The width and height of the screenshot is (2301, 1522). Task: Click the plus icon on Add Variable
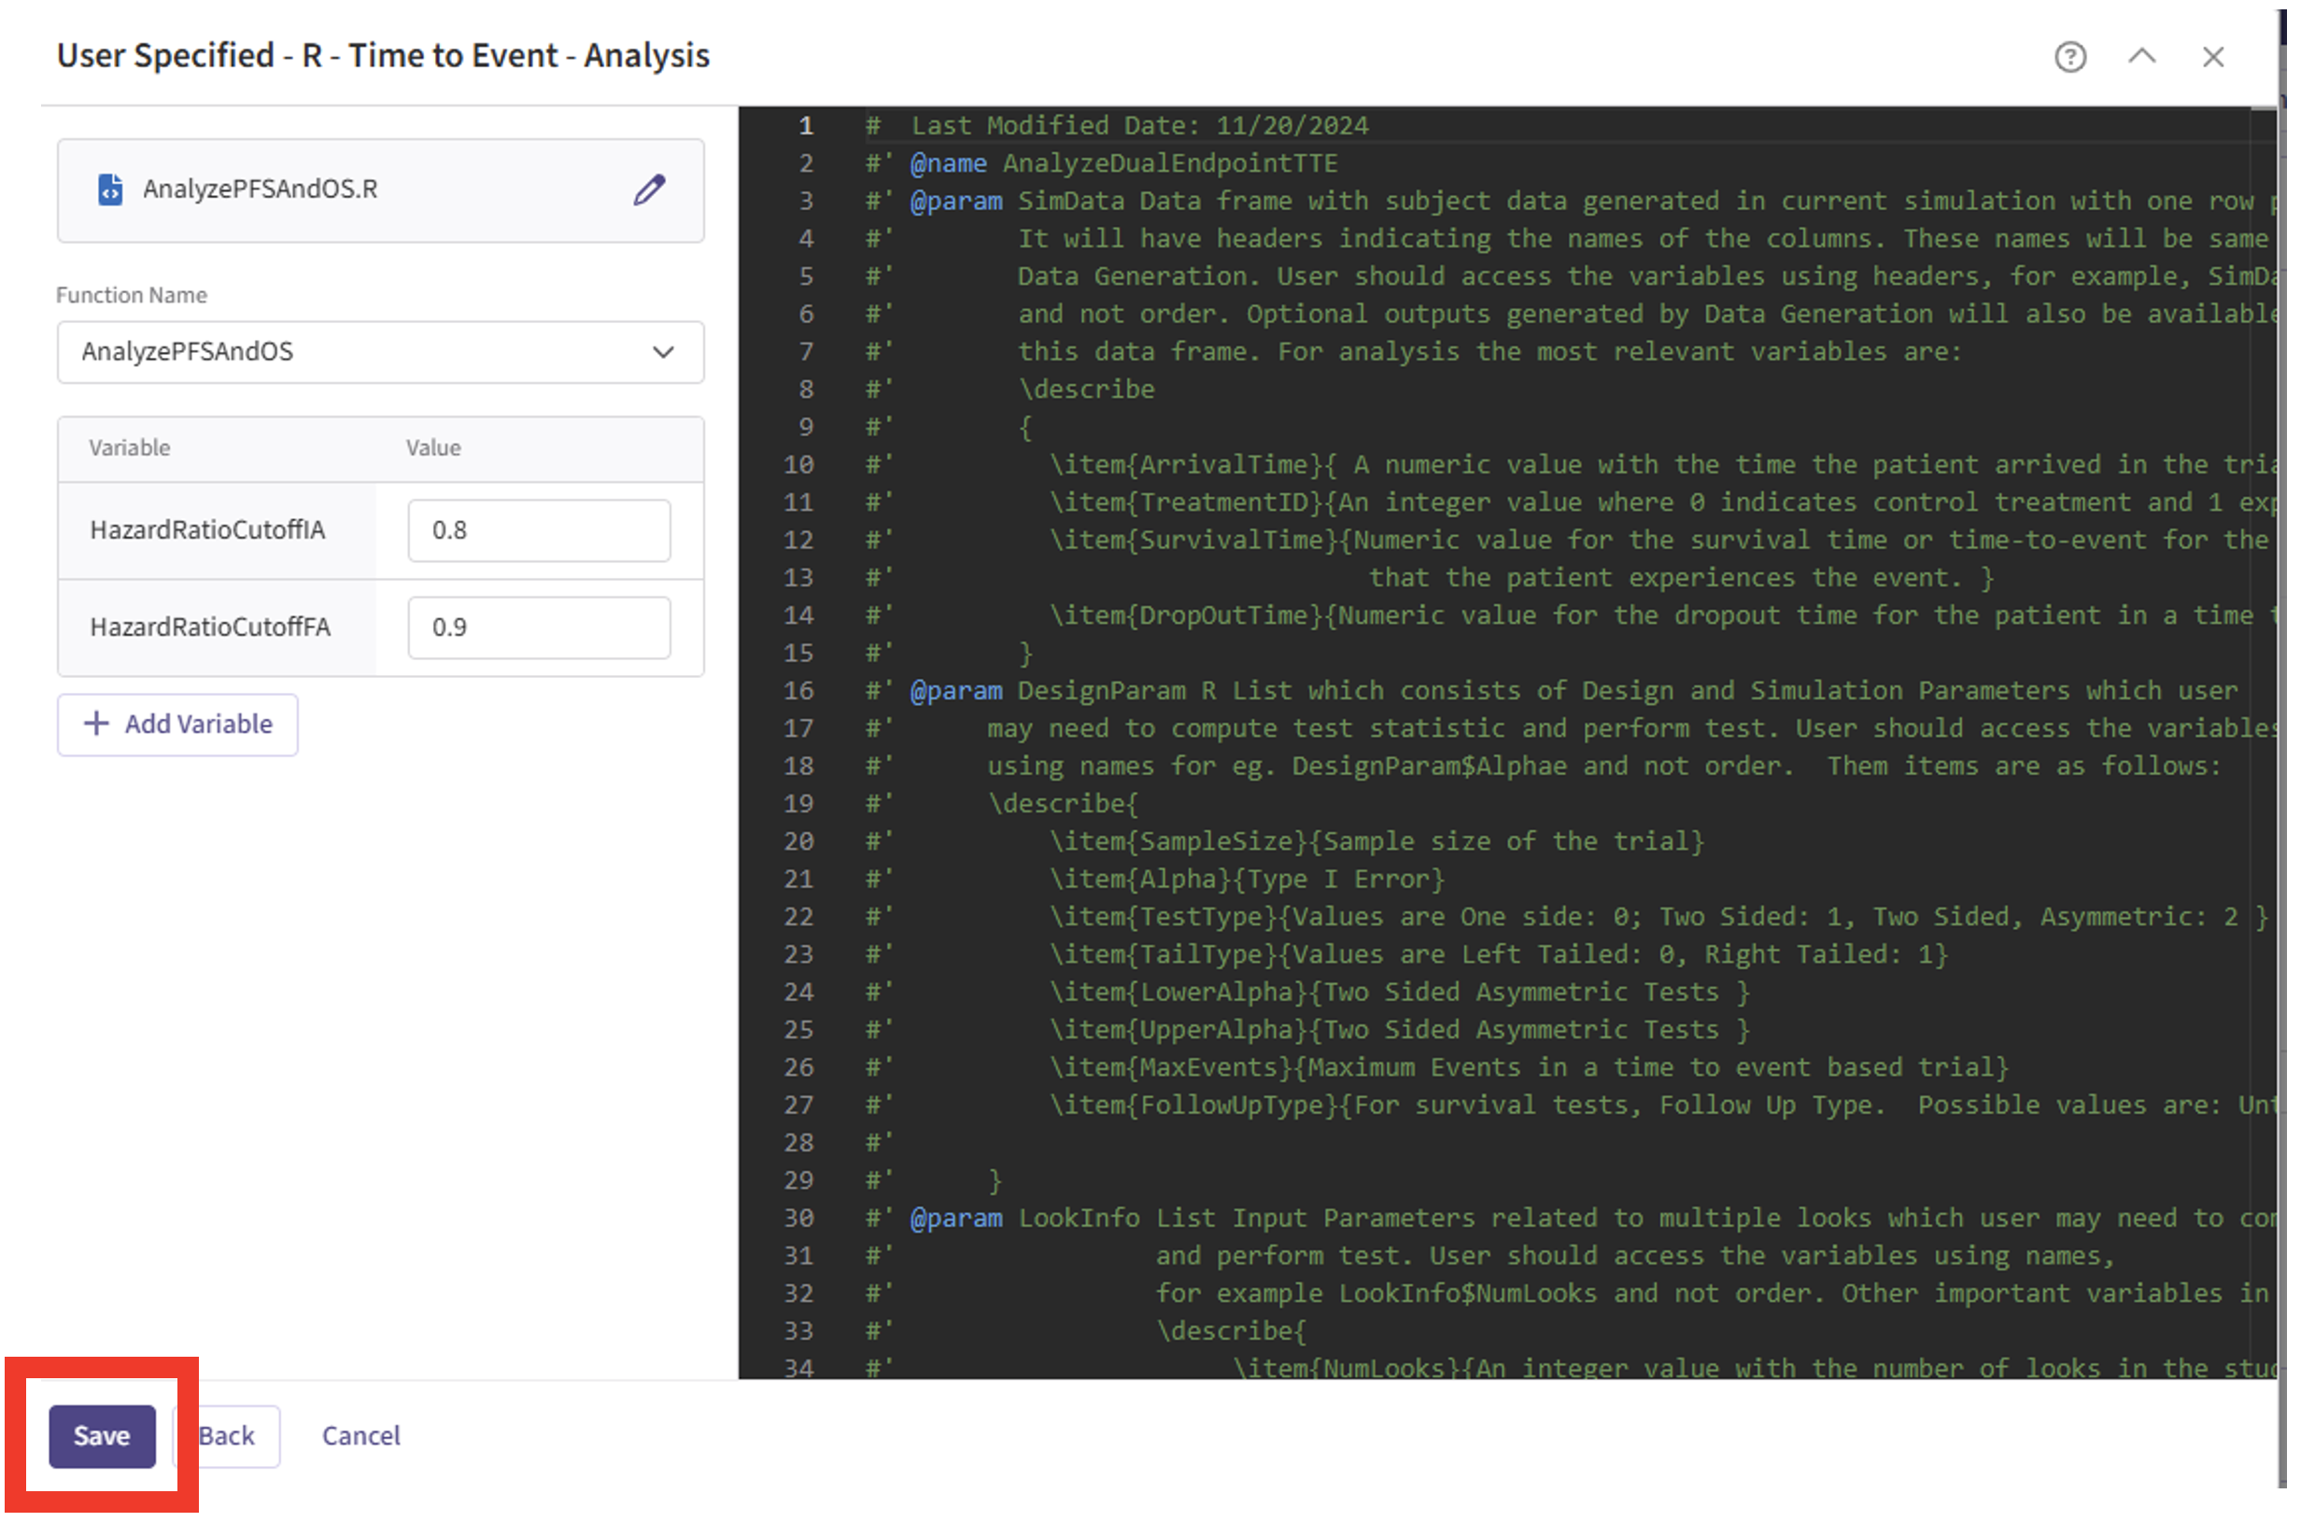[96, 724]
